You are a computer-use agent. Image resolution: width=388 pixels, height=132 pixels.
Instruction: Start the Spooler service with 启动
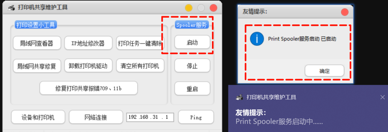tap(192, 42)
